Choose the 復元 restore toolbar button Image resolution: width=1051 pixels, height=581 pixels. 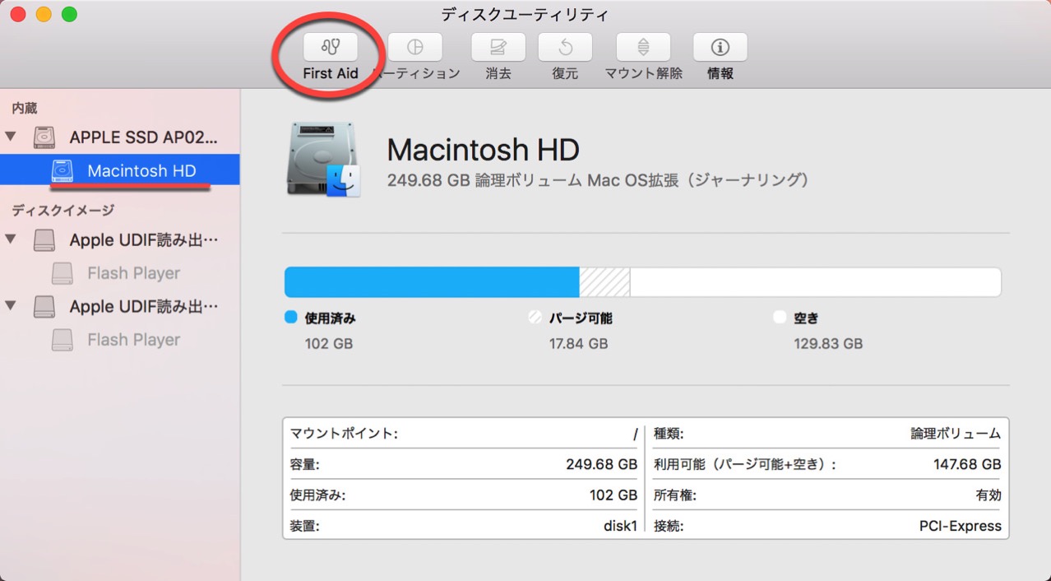coord(565,47)
